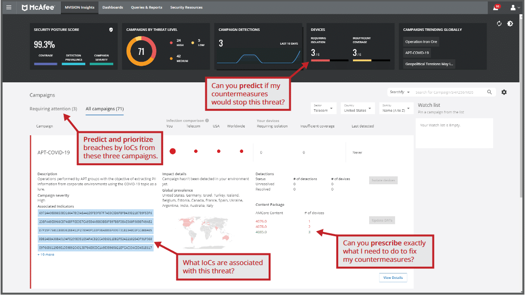Click the Insufficient coverage column header
This screenshot has height=296, width=525.
(x=318, y=126)
